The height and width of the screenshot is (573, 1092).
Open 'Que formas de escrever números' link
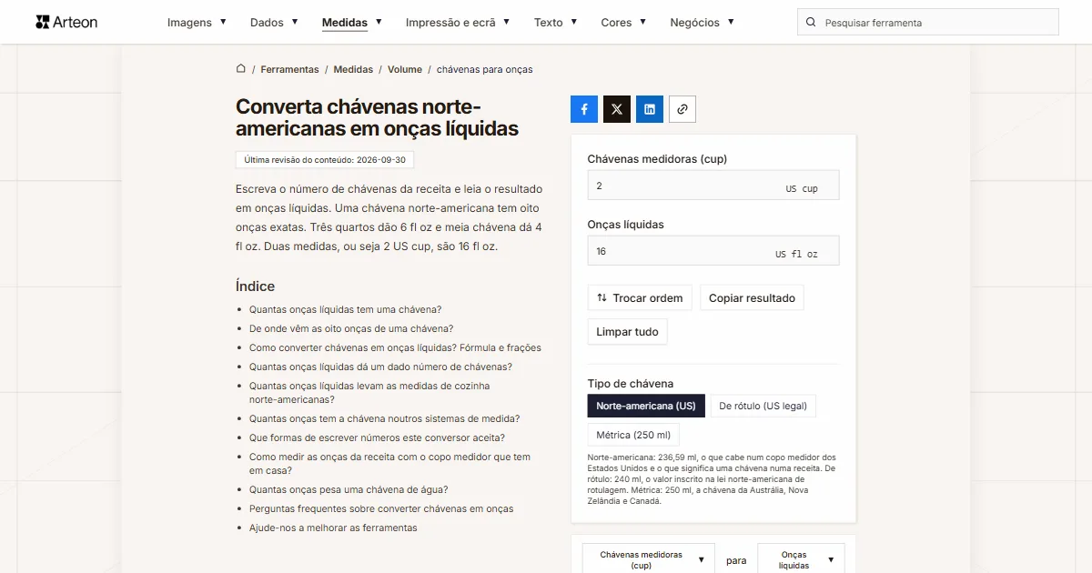tap(377, 437)
